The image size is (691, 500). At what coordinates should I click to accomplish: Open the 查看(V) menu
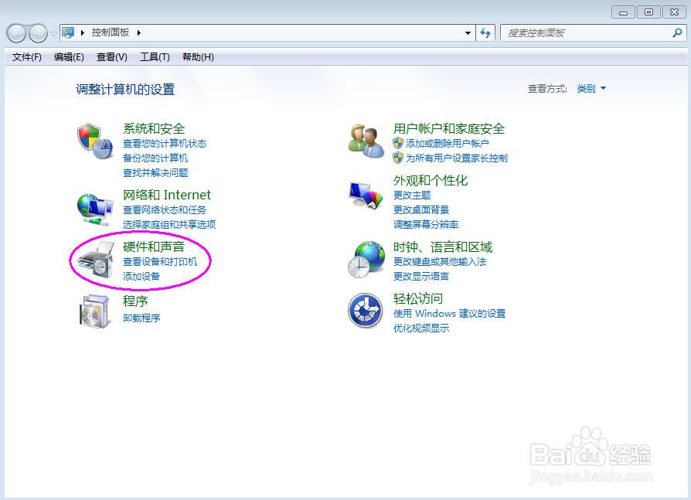point(112,57)
